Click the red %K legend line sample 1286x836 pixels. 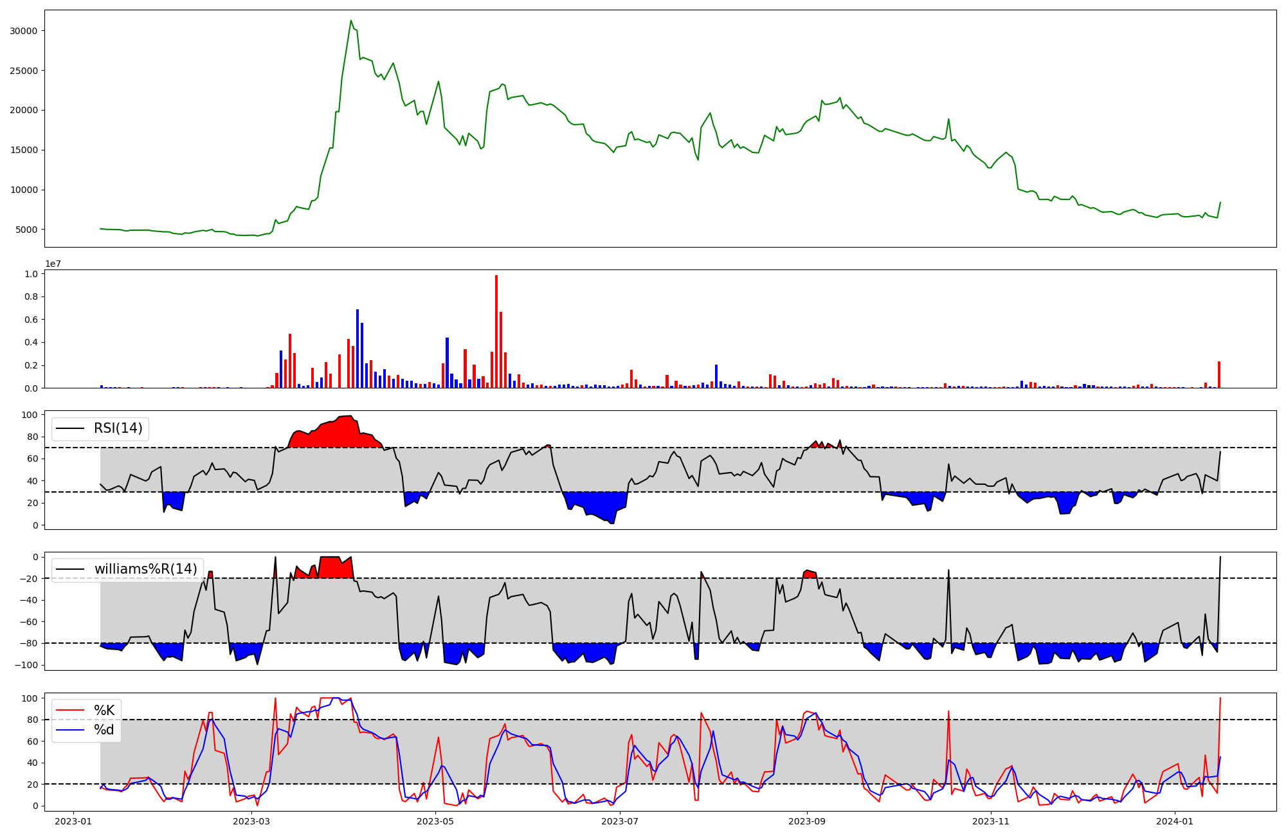coord(70,711)
